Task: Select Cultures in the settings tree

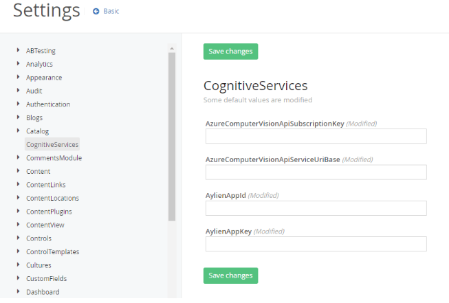Action: [x=39, y=265]
